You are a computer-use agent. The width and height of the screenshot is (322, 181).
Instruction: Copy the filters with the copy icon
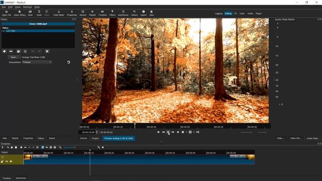pyautogui.click(x=19, y=51)
